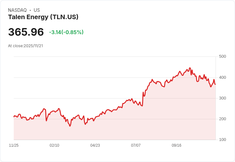Click the 500 price axis label
The height and width of the screenshot is (162, 235).
coord(223,56)
